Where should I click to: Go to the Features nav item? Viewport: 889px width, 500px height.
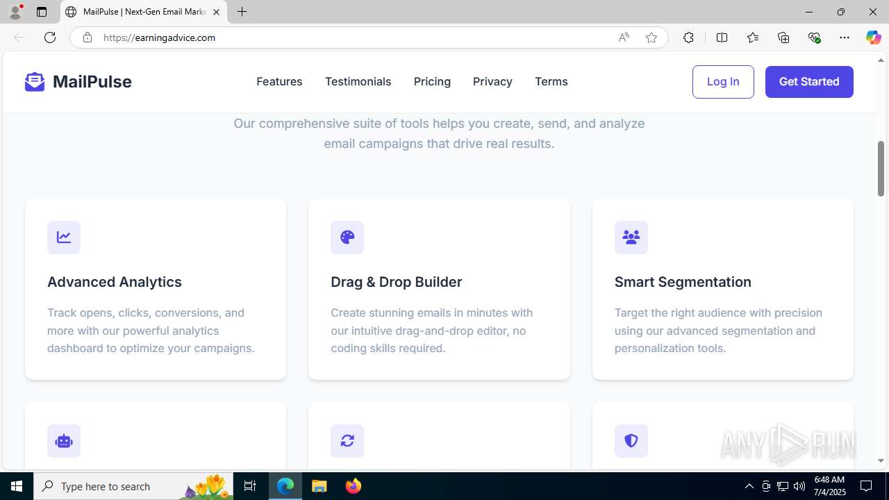(279, 81)
